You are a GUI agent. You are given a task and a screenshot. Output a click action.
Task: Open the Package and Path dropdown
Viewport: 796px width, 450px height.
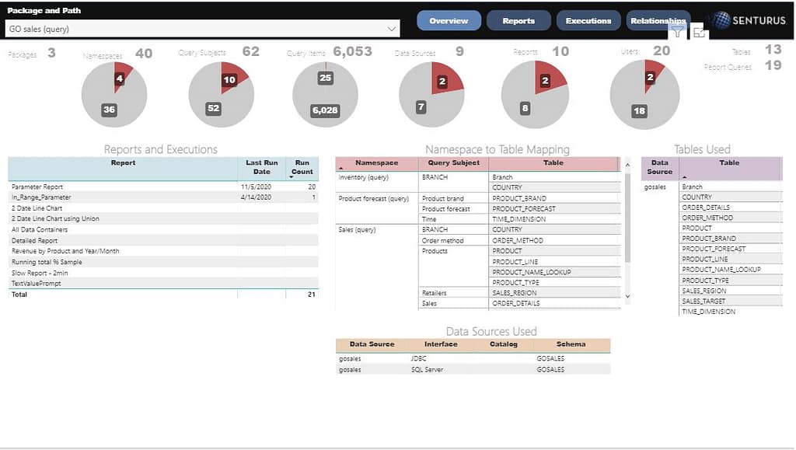click(x=391, y=29)
